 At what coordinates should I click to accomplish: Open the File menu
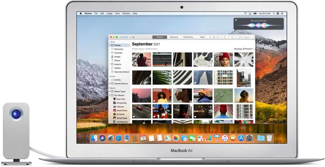96,13
